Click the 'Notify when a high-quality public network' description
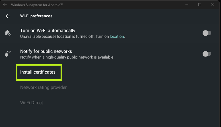Viewport: 221px width, 127px height. 67,57
